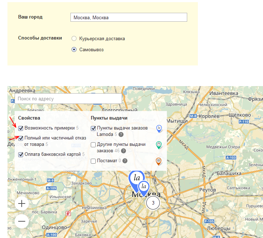Screen dimensions: 263x238
Task: Open help icon next to Lamoda 5
Action: 121,134
